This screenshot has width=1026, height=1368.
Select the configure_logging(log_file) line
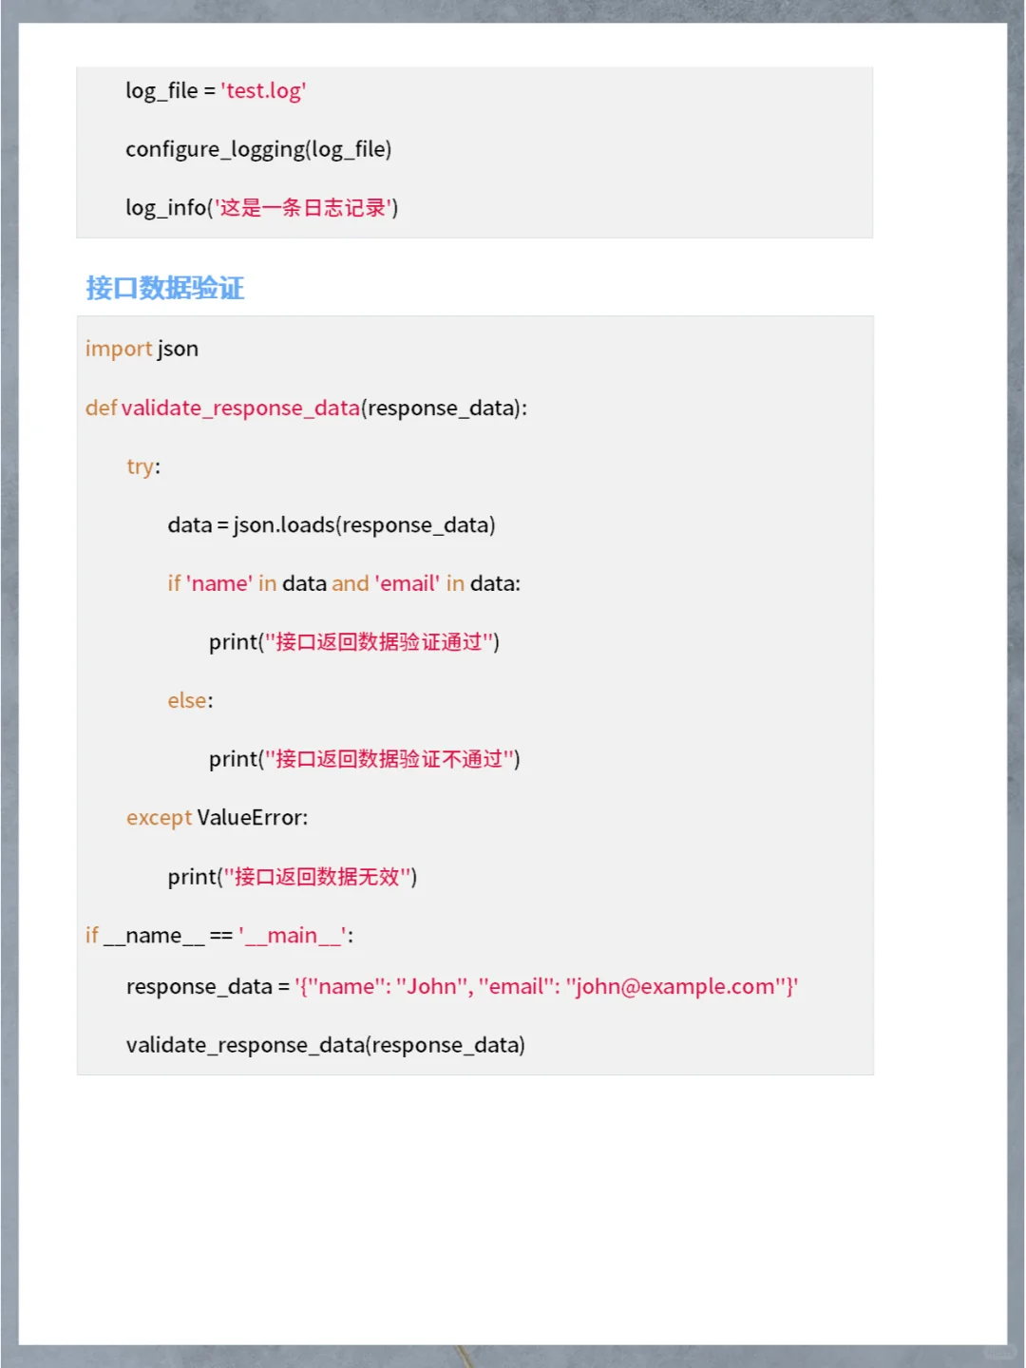click(258, 149)
